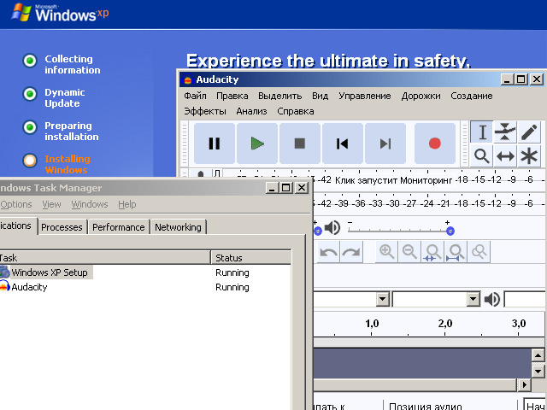Click the Fit Project zoom icon
This screenshot has height=410, width=547.
pyautogui.click(x=456, y=252)
